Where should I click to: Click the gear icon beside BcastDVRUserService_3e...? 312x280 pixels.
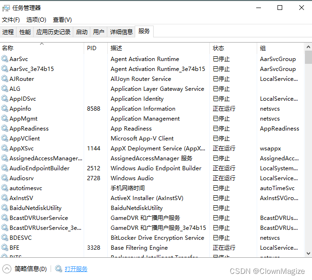pyautogui.click(x=5, y=227)
